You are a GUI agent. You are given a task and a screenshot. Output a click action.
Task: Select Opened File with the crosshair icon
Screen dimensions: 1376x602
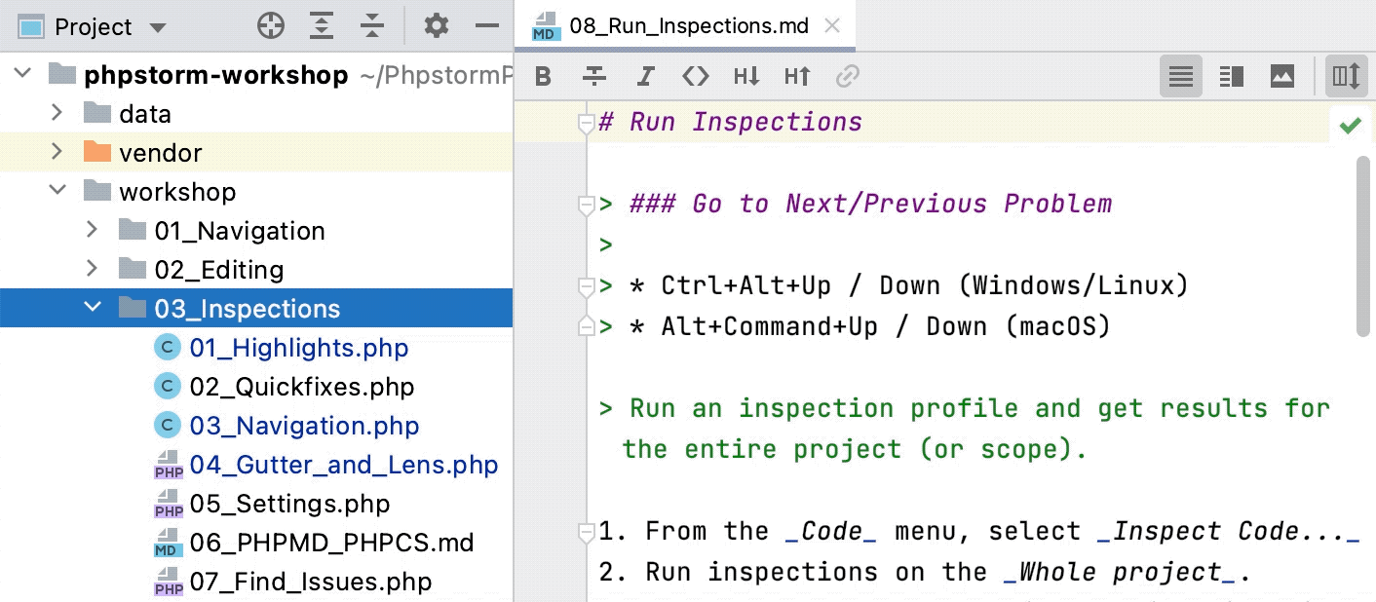[271, 25]
